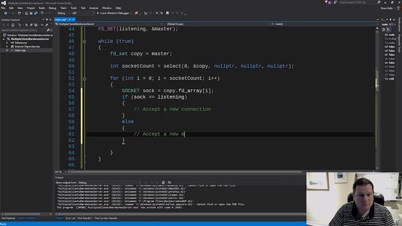
Task: Open the Build menu
Action: 41,8
